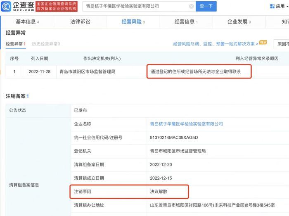Screen dimensions: 289x216
Task: Open 青岛核子华曦医学检验实验室有限公司 company link
Action: tap(186, 124)
